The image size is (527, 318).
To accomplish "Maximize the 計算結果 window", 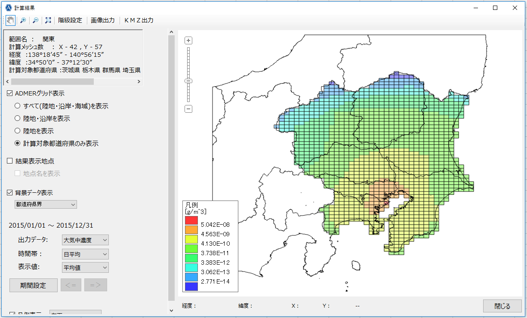I will click(x=495, y=8).
